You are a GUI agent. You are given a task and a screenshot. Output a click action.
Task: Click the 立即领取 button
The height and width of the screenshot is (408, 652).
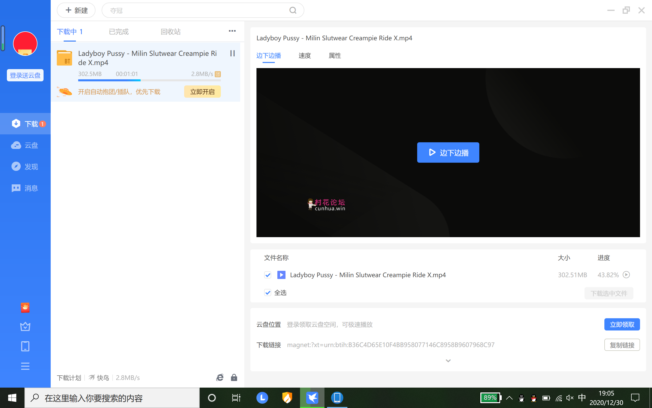point(622,324)
